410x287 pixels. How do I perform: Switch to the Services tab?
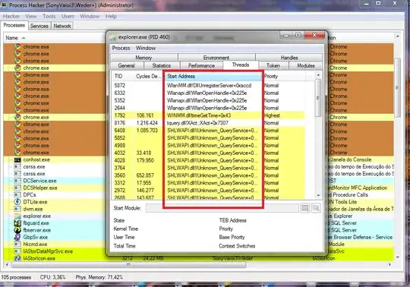coord(39,26)
